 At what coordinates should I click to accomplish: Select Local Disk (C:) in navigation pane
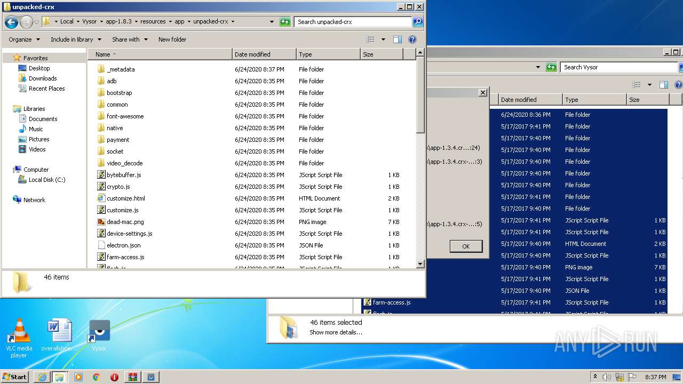47,180
